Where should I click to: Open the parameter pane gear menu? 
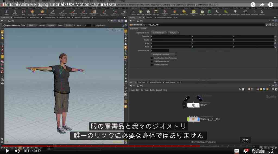tap(266, 25)
